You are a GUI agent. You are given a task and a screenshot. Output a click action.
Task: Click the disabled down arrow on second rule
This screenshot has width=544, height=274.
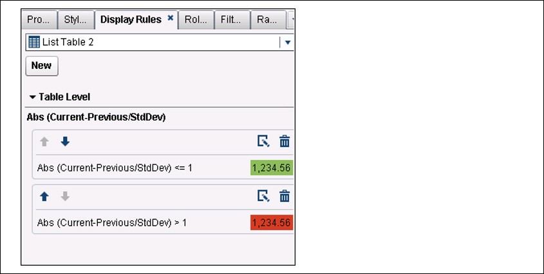click(x=64, y=196)
